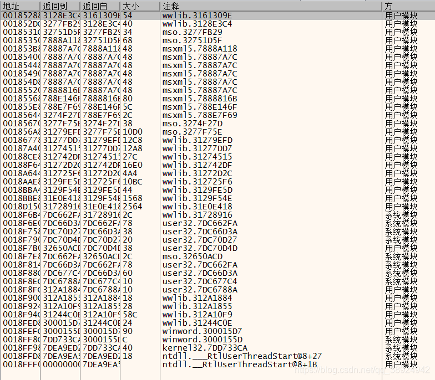Select the wwlib.3128E3C4 comment cell
The image size is (435, 380).
coord(197,24)
